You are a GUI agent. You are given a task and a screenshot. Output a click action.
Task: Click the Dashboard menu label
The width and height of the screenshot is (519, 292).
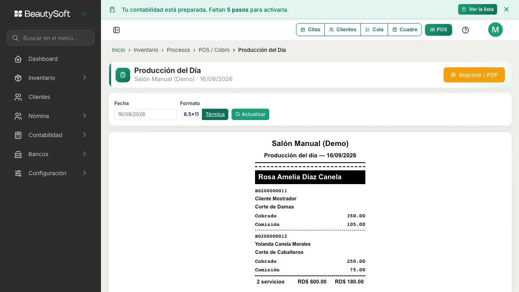point(43,59)
